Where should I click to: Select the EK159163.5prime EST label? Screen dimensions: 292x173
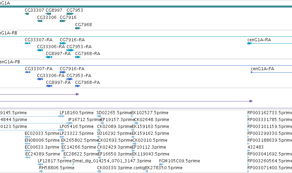151,127
